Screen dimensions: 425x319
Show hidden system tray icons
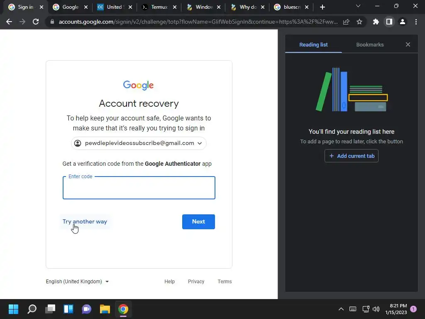(341, 309)
